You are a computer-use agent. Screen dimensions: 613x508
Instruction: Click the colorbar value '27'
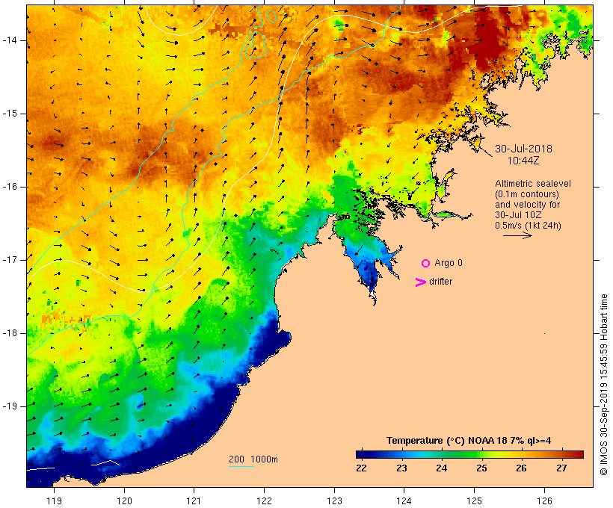561,468
